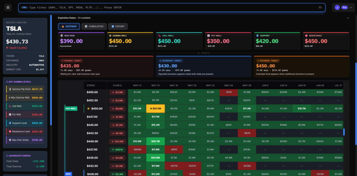This screenshot has width=357, height=176.
Task: Click the +$2.8M flow delta badge
Action: pyautogui.click(x=117, y=174)
